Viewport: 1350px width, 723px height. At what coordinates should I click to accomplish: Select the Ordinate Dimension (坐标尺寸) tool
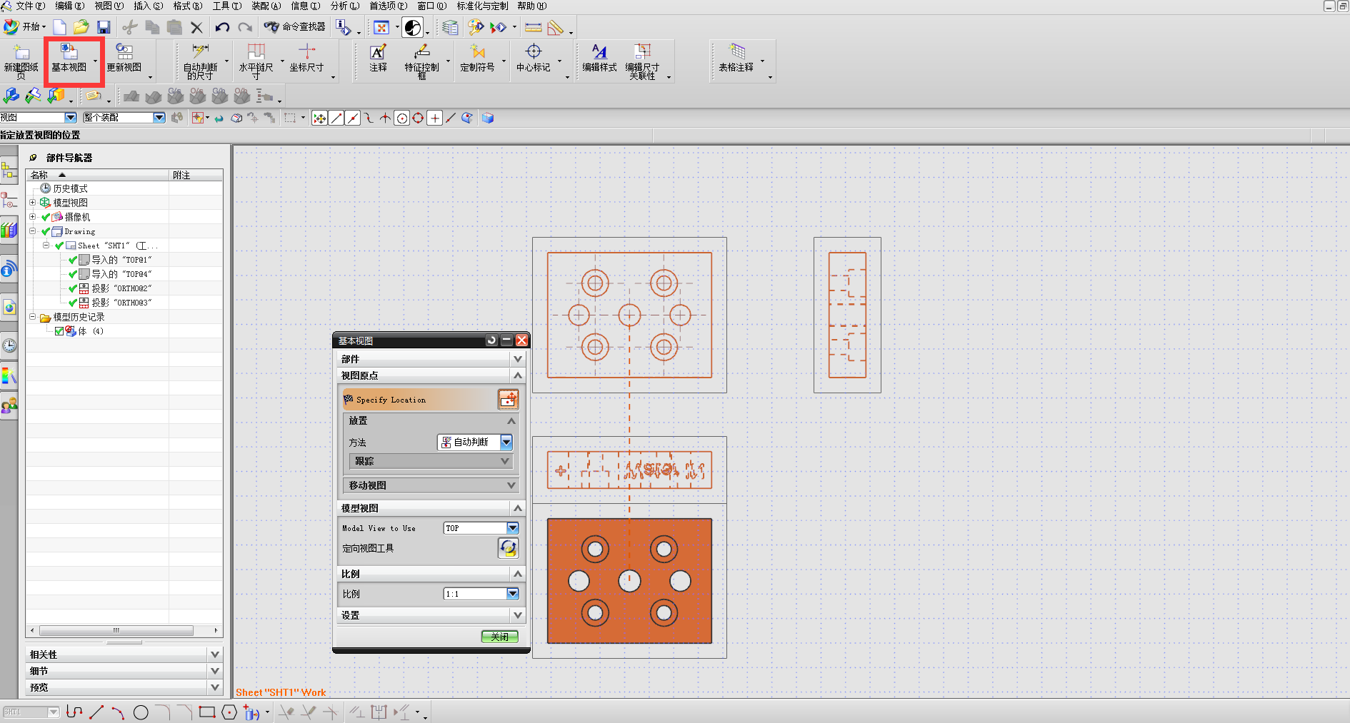(x=306, y=58)
